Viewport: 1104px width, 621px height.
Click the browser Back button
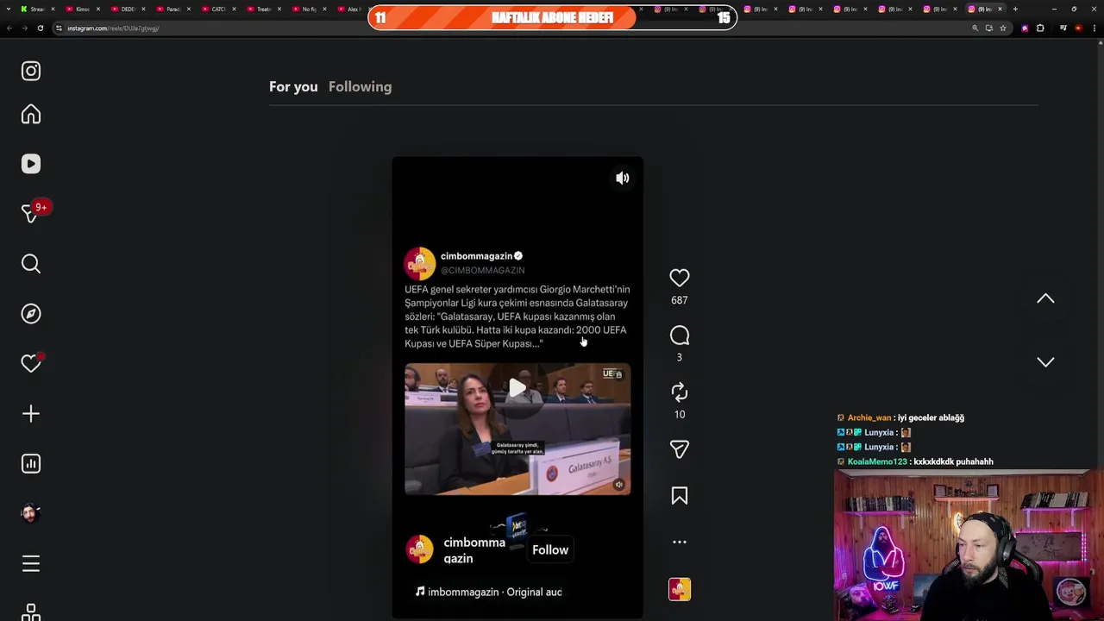click(9, 28)
